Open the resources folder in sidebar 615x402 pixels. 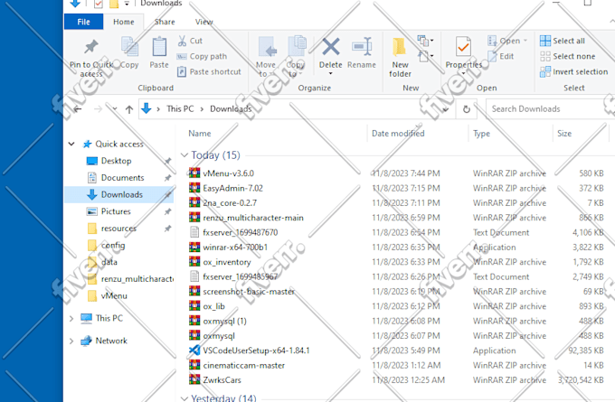118,229
